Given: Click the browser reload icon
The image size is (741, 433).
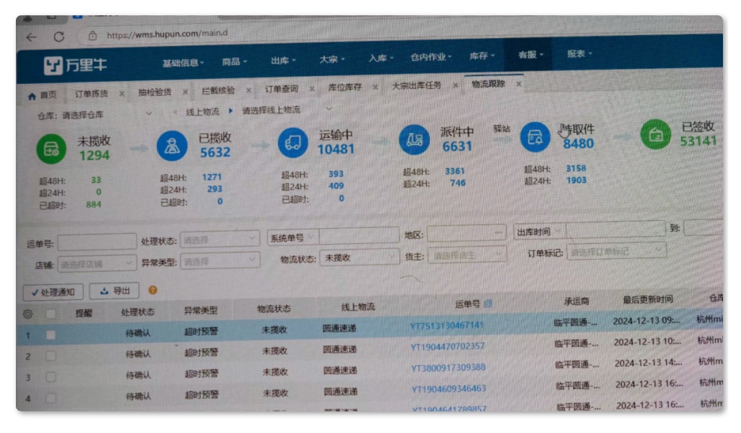Looking at the screenshot, I should [x=59, y=37].
